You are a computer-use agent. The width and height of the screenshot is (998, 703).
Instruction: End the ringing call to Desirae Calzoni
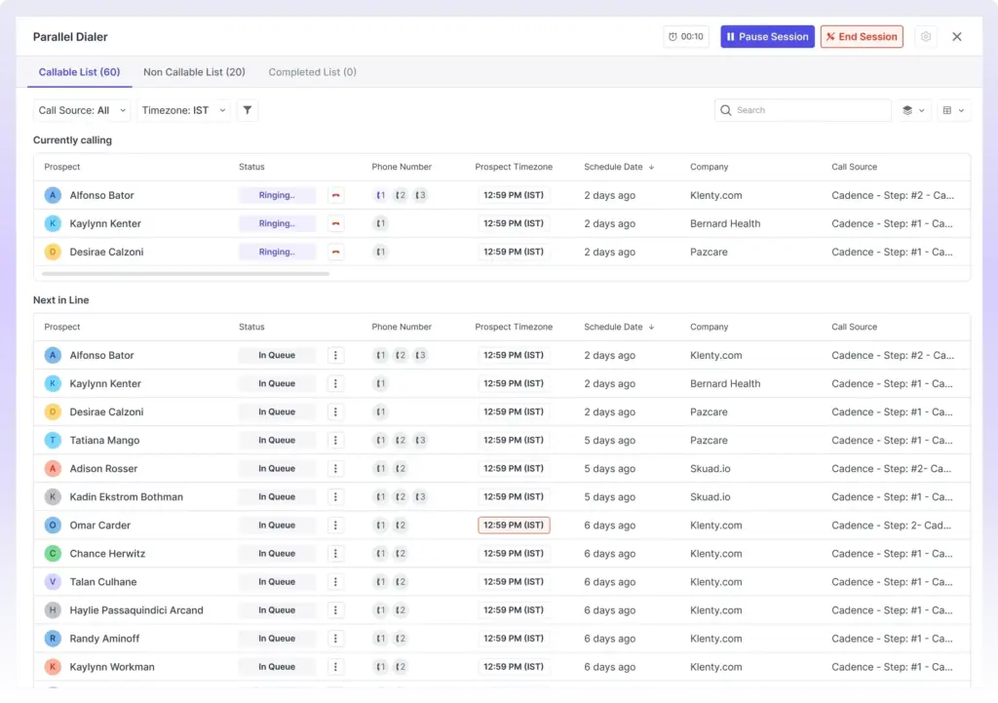334,252
